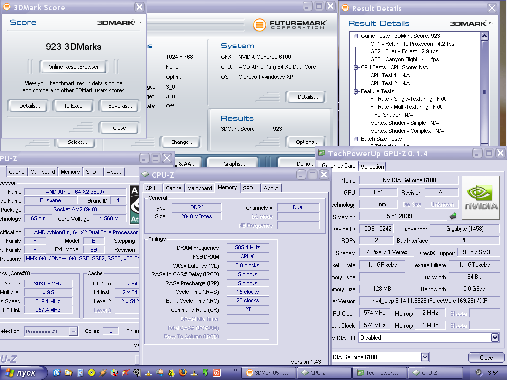
Task: Click Details... button in 3DMark Score window
Action: pos(29,106)
